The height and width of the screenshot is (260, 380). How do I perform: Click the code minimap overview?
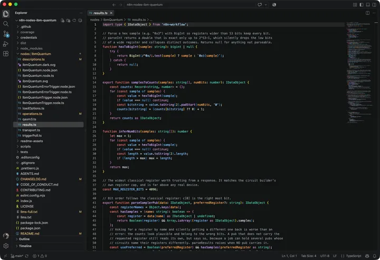(359, 73)
